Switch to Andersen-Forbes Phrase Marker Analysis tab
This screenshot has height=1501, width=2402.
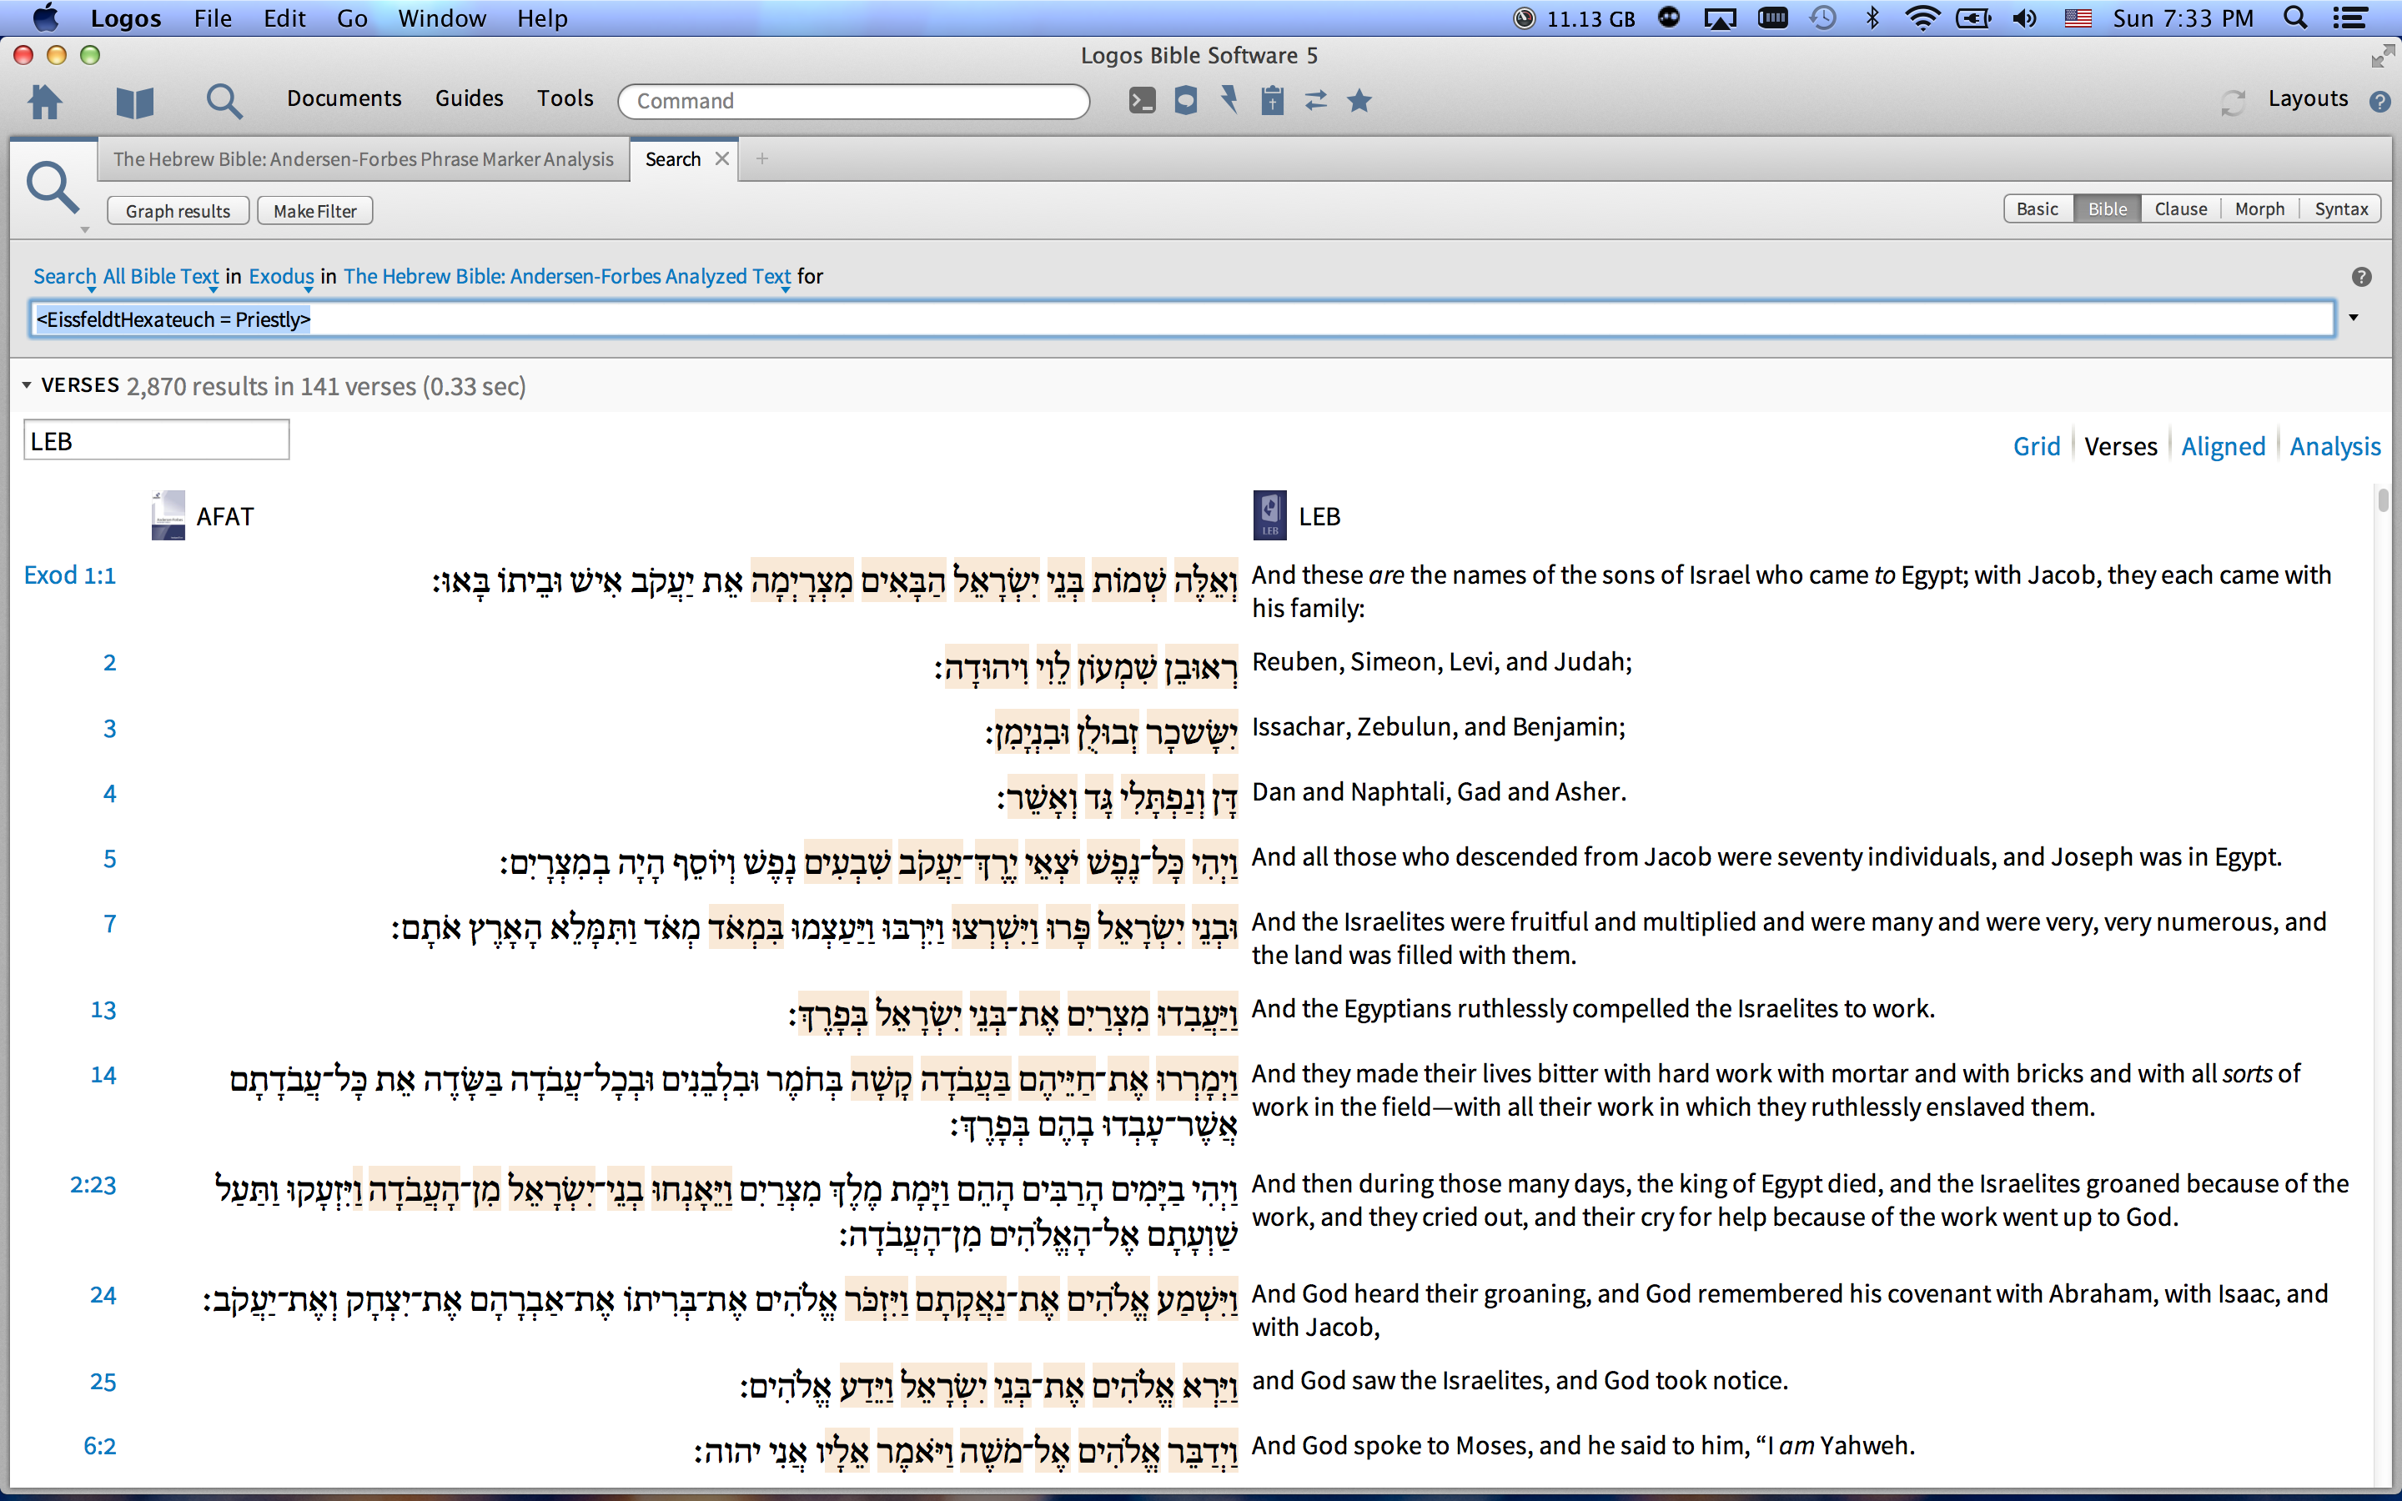pos(364,158)
